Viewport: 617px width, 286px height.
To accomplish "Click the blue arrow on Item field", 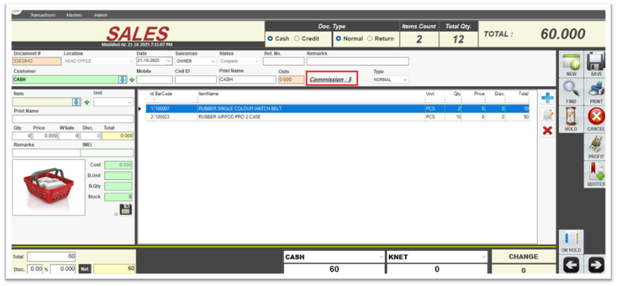I will [x=76, y=102].
